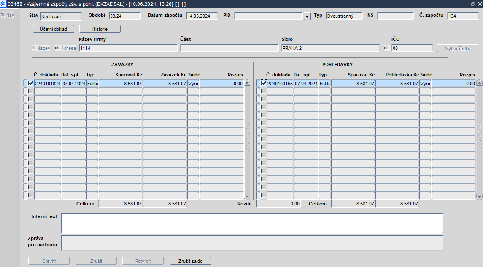Click the Rozdíl field showing 0.00

pos(278,204)
